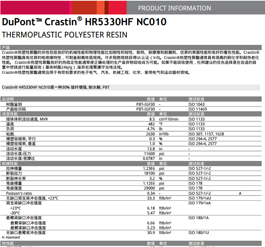
Task: Click the flow length value 13.8
Action: (151, 149)
